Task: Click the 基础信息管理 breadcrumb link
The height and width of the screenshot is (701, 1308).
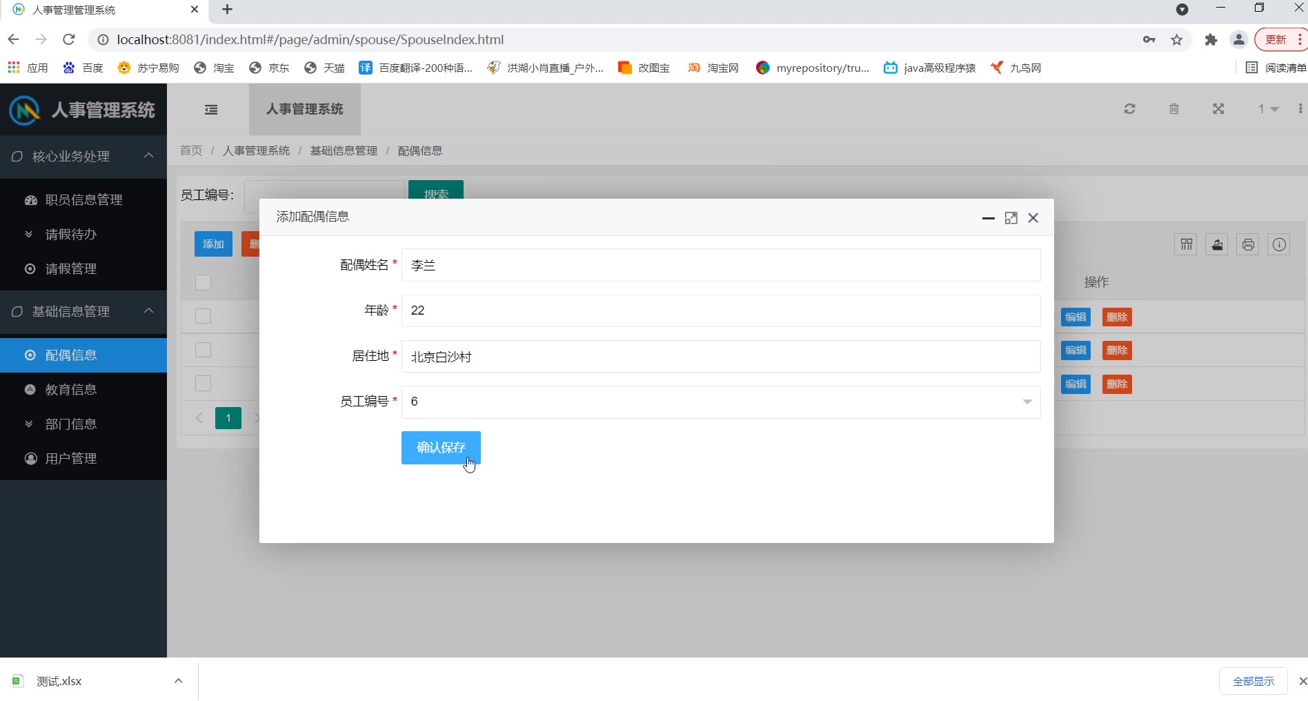Action: point(344,150)
